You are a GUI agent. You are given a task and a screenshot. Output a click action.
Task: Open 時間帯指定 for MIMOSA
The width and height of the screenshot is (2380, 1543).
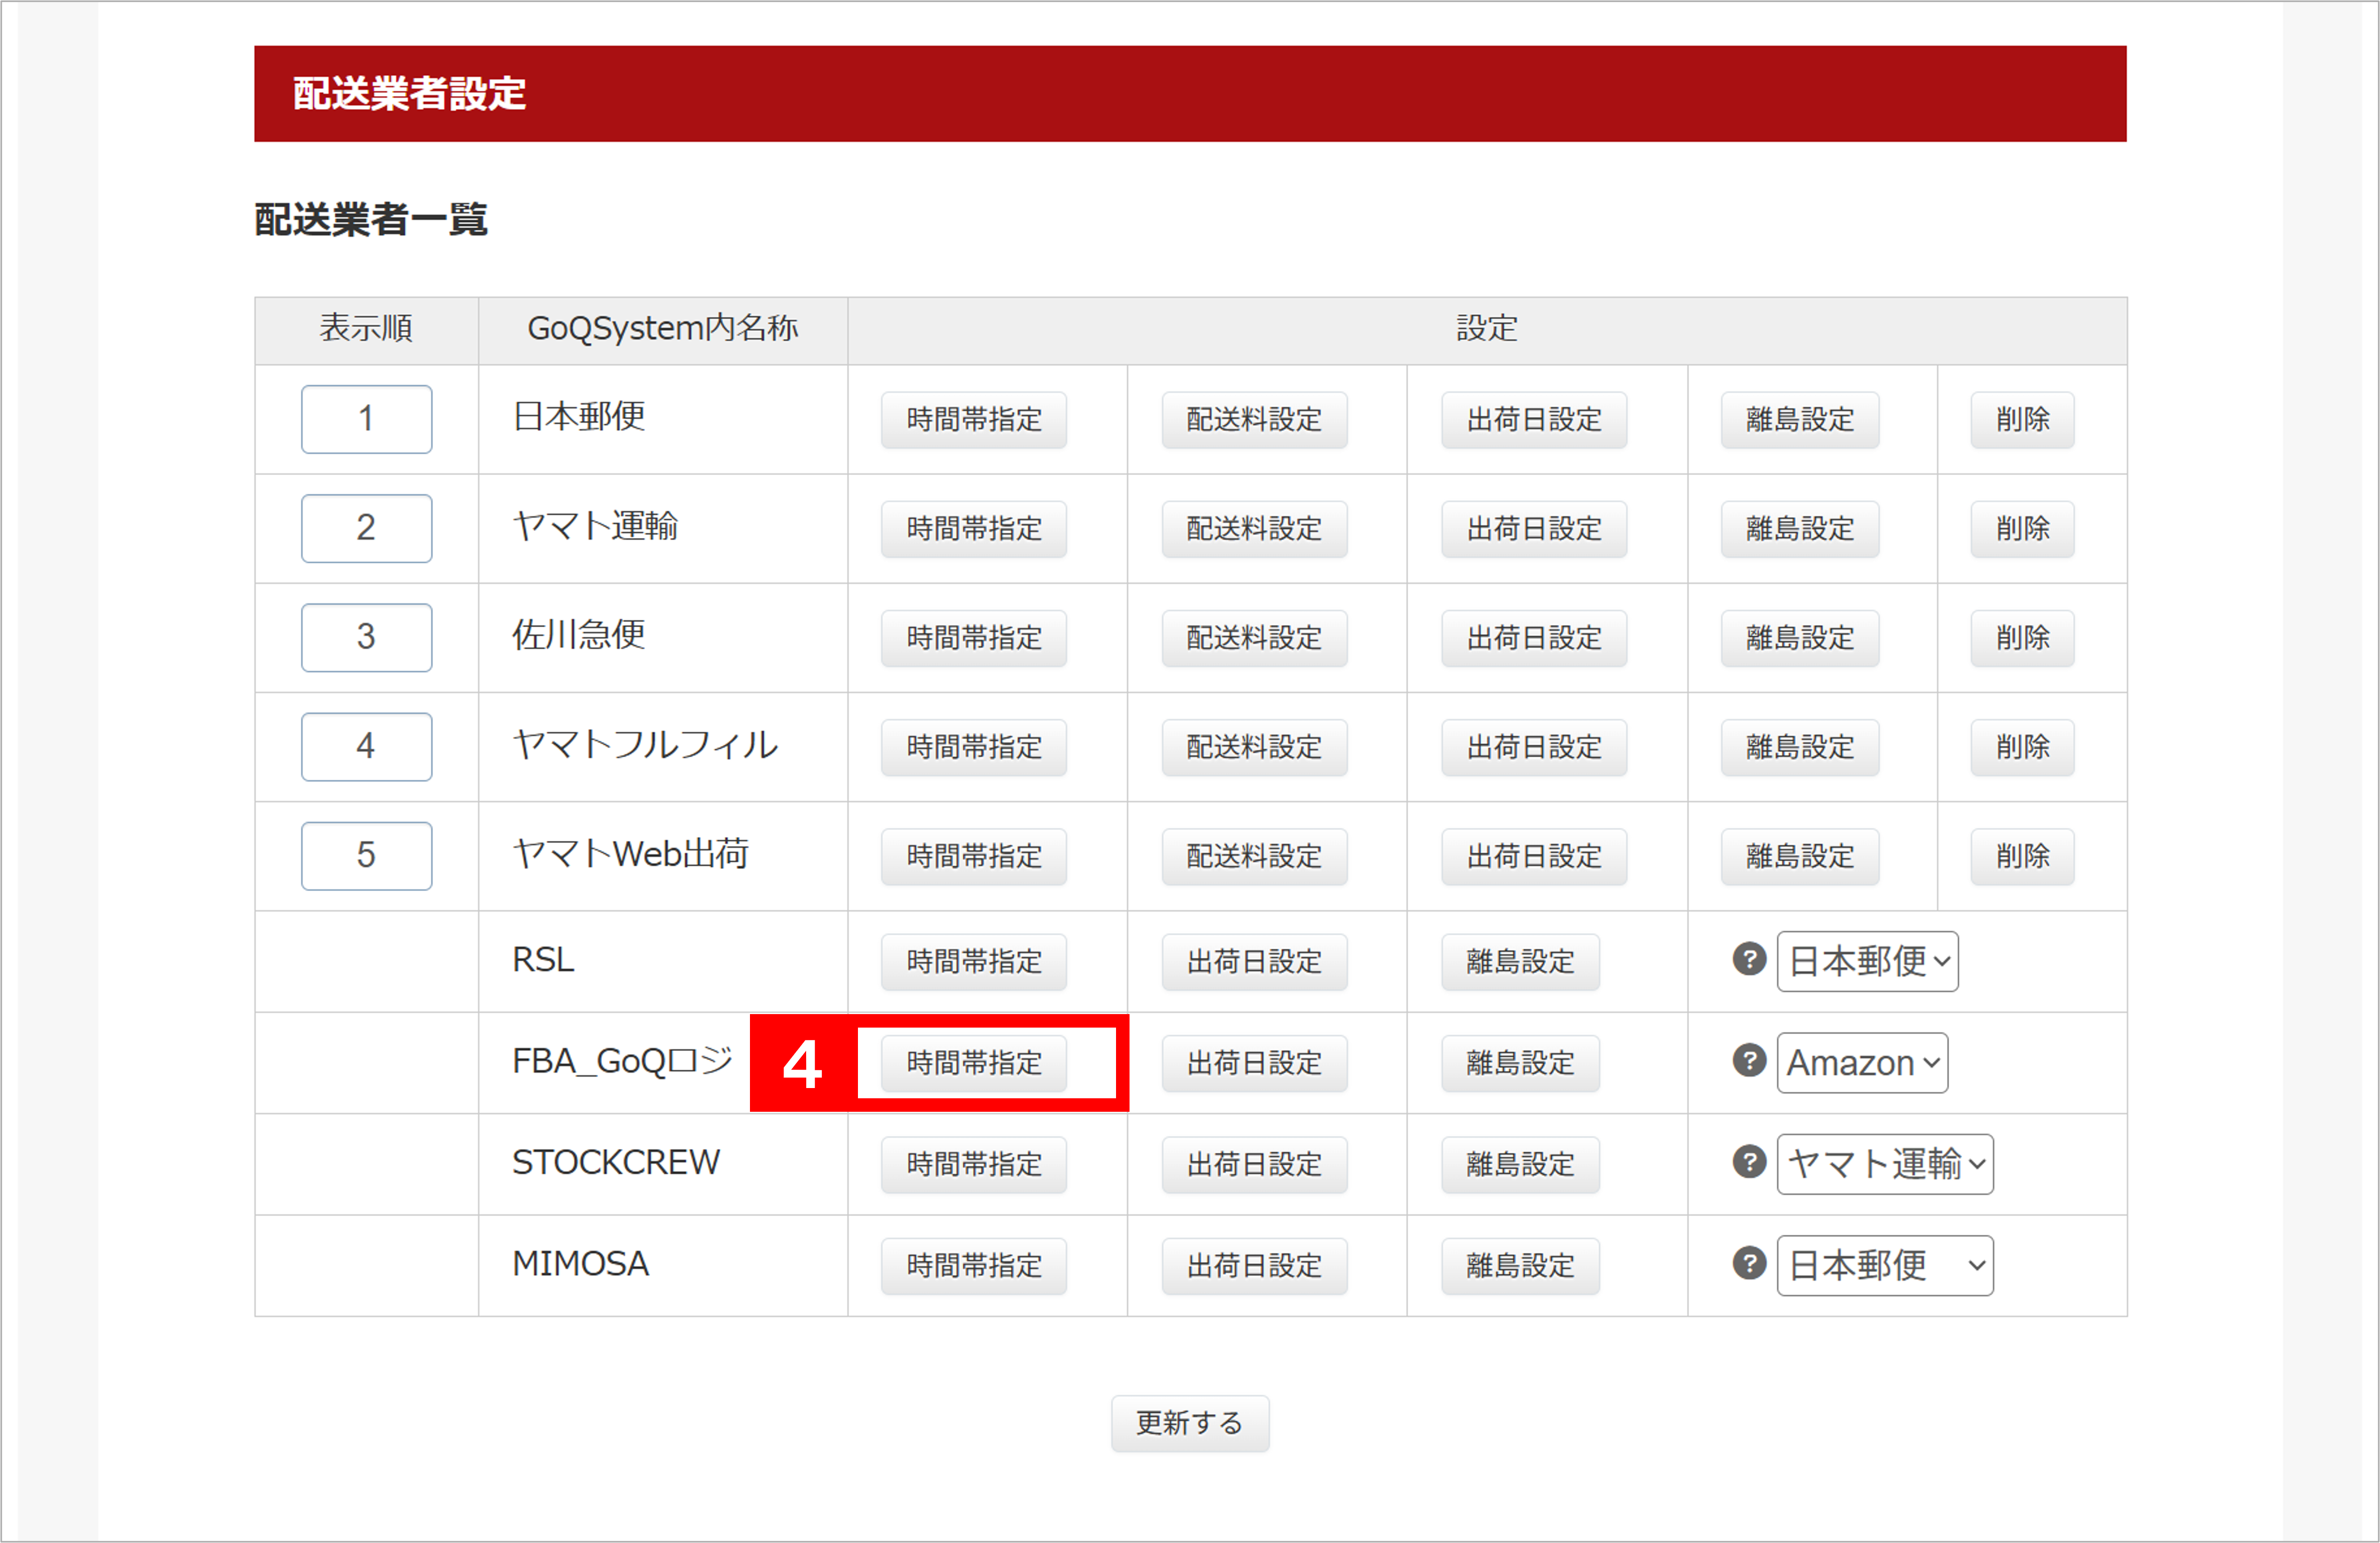tap(974, 1266)
